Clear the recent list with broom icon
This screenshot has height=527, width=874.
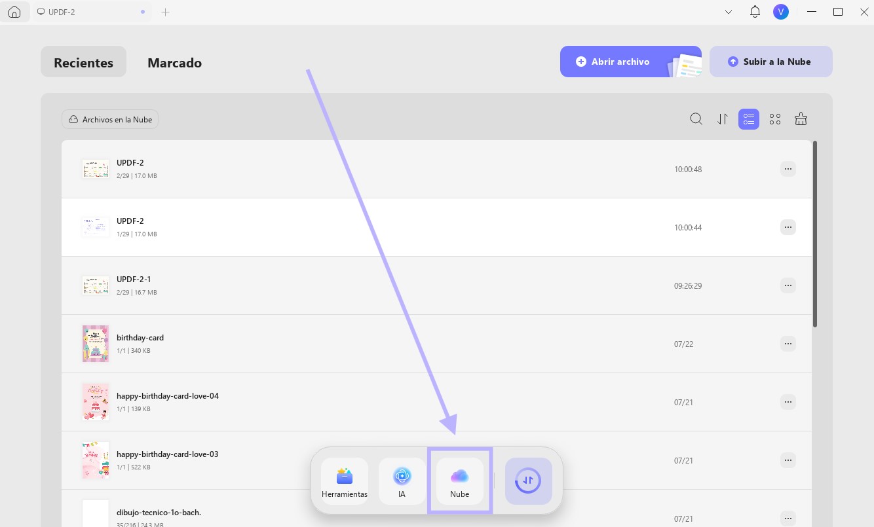[x=801, y=119]
